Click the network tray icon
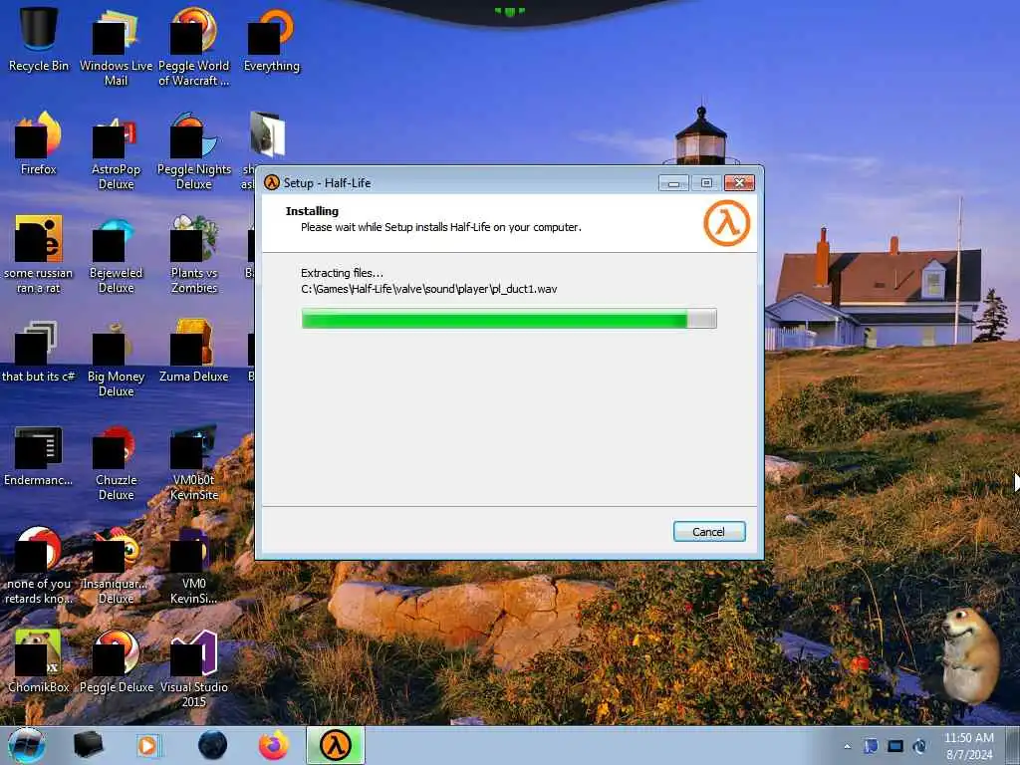 click(895, 746)
